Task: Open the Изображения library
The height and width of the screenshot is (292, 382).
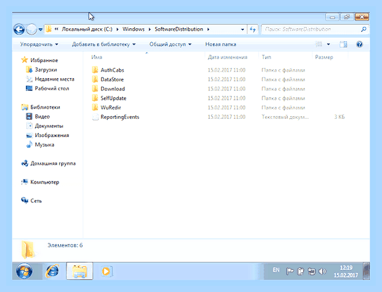Action: click(52, 135)
